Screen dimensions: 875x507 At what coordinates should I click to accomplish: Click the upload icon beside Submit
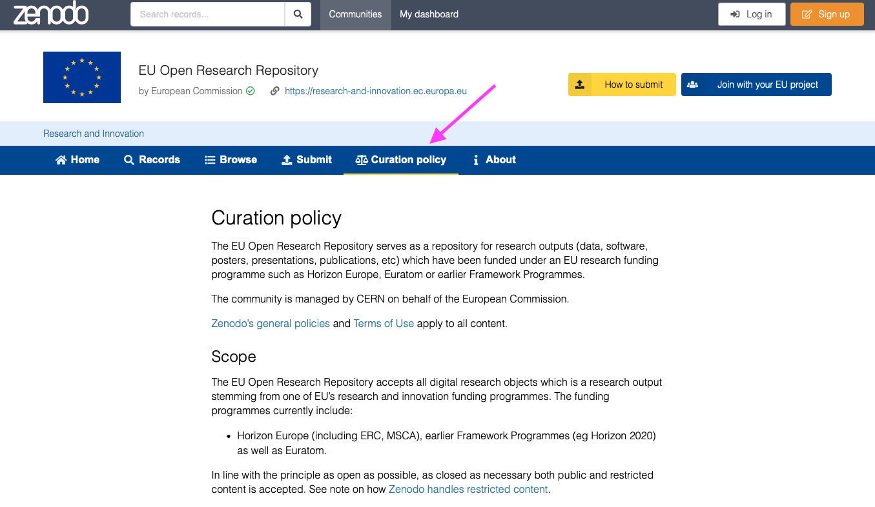point(287,160)
